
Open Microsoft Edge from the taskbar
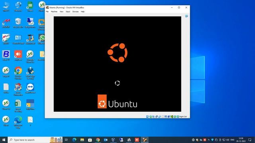click(75, 140)
